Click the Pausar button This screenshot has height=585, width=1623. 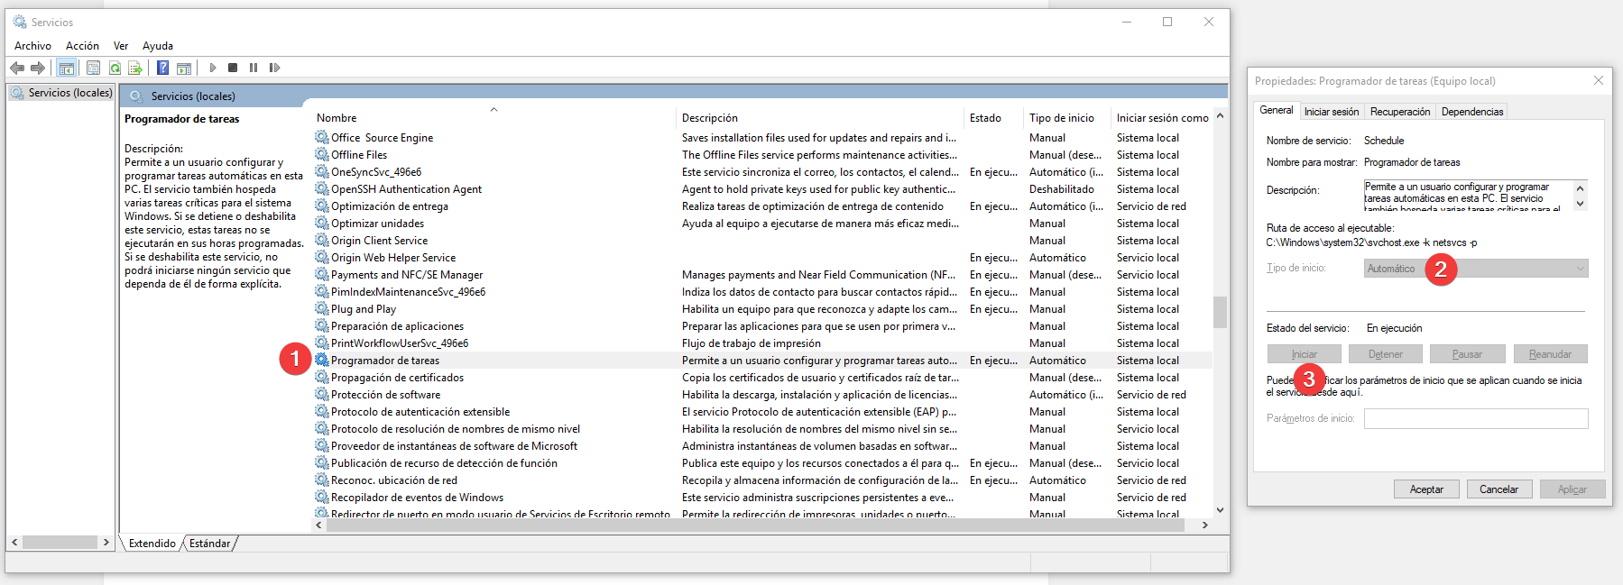tap(1467, 354)
